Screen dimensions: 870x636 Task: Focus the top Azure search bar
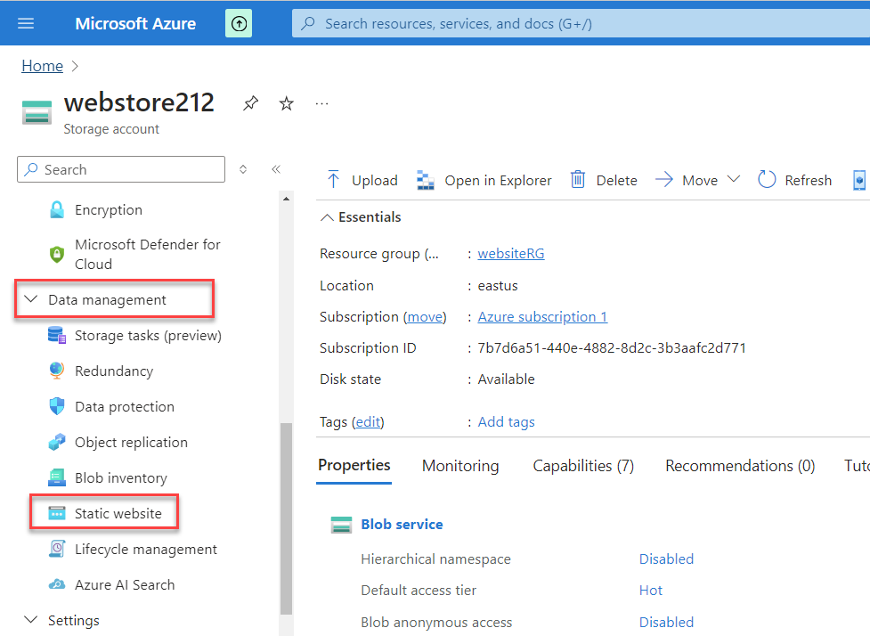(579, 24)
